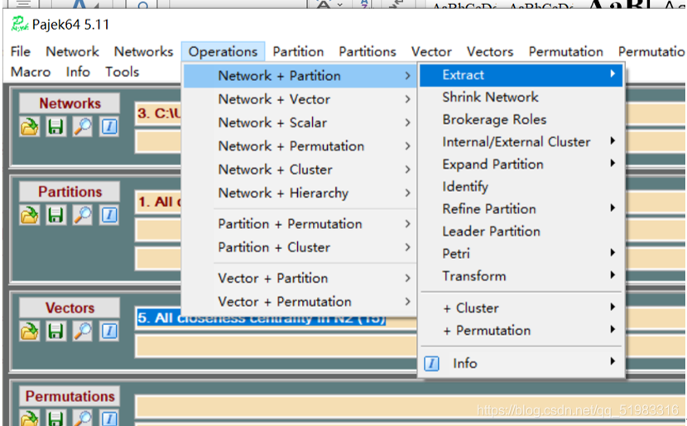Open file icon in Networks panel
687x426 pixels.
click(30, 127)
